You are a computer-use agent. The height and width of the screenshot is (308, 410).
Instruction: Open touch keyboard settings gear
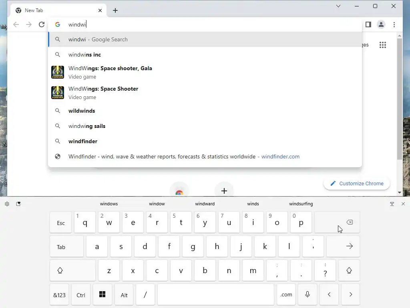click(x=7, y=204)
